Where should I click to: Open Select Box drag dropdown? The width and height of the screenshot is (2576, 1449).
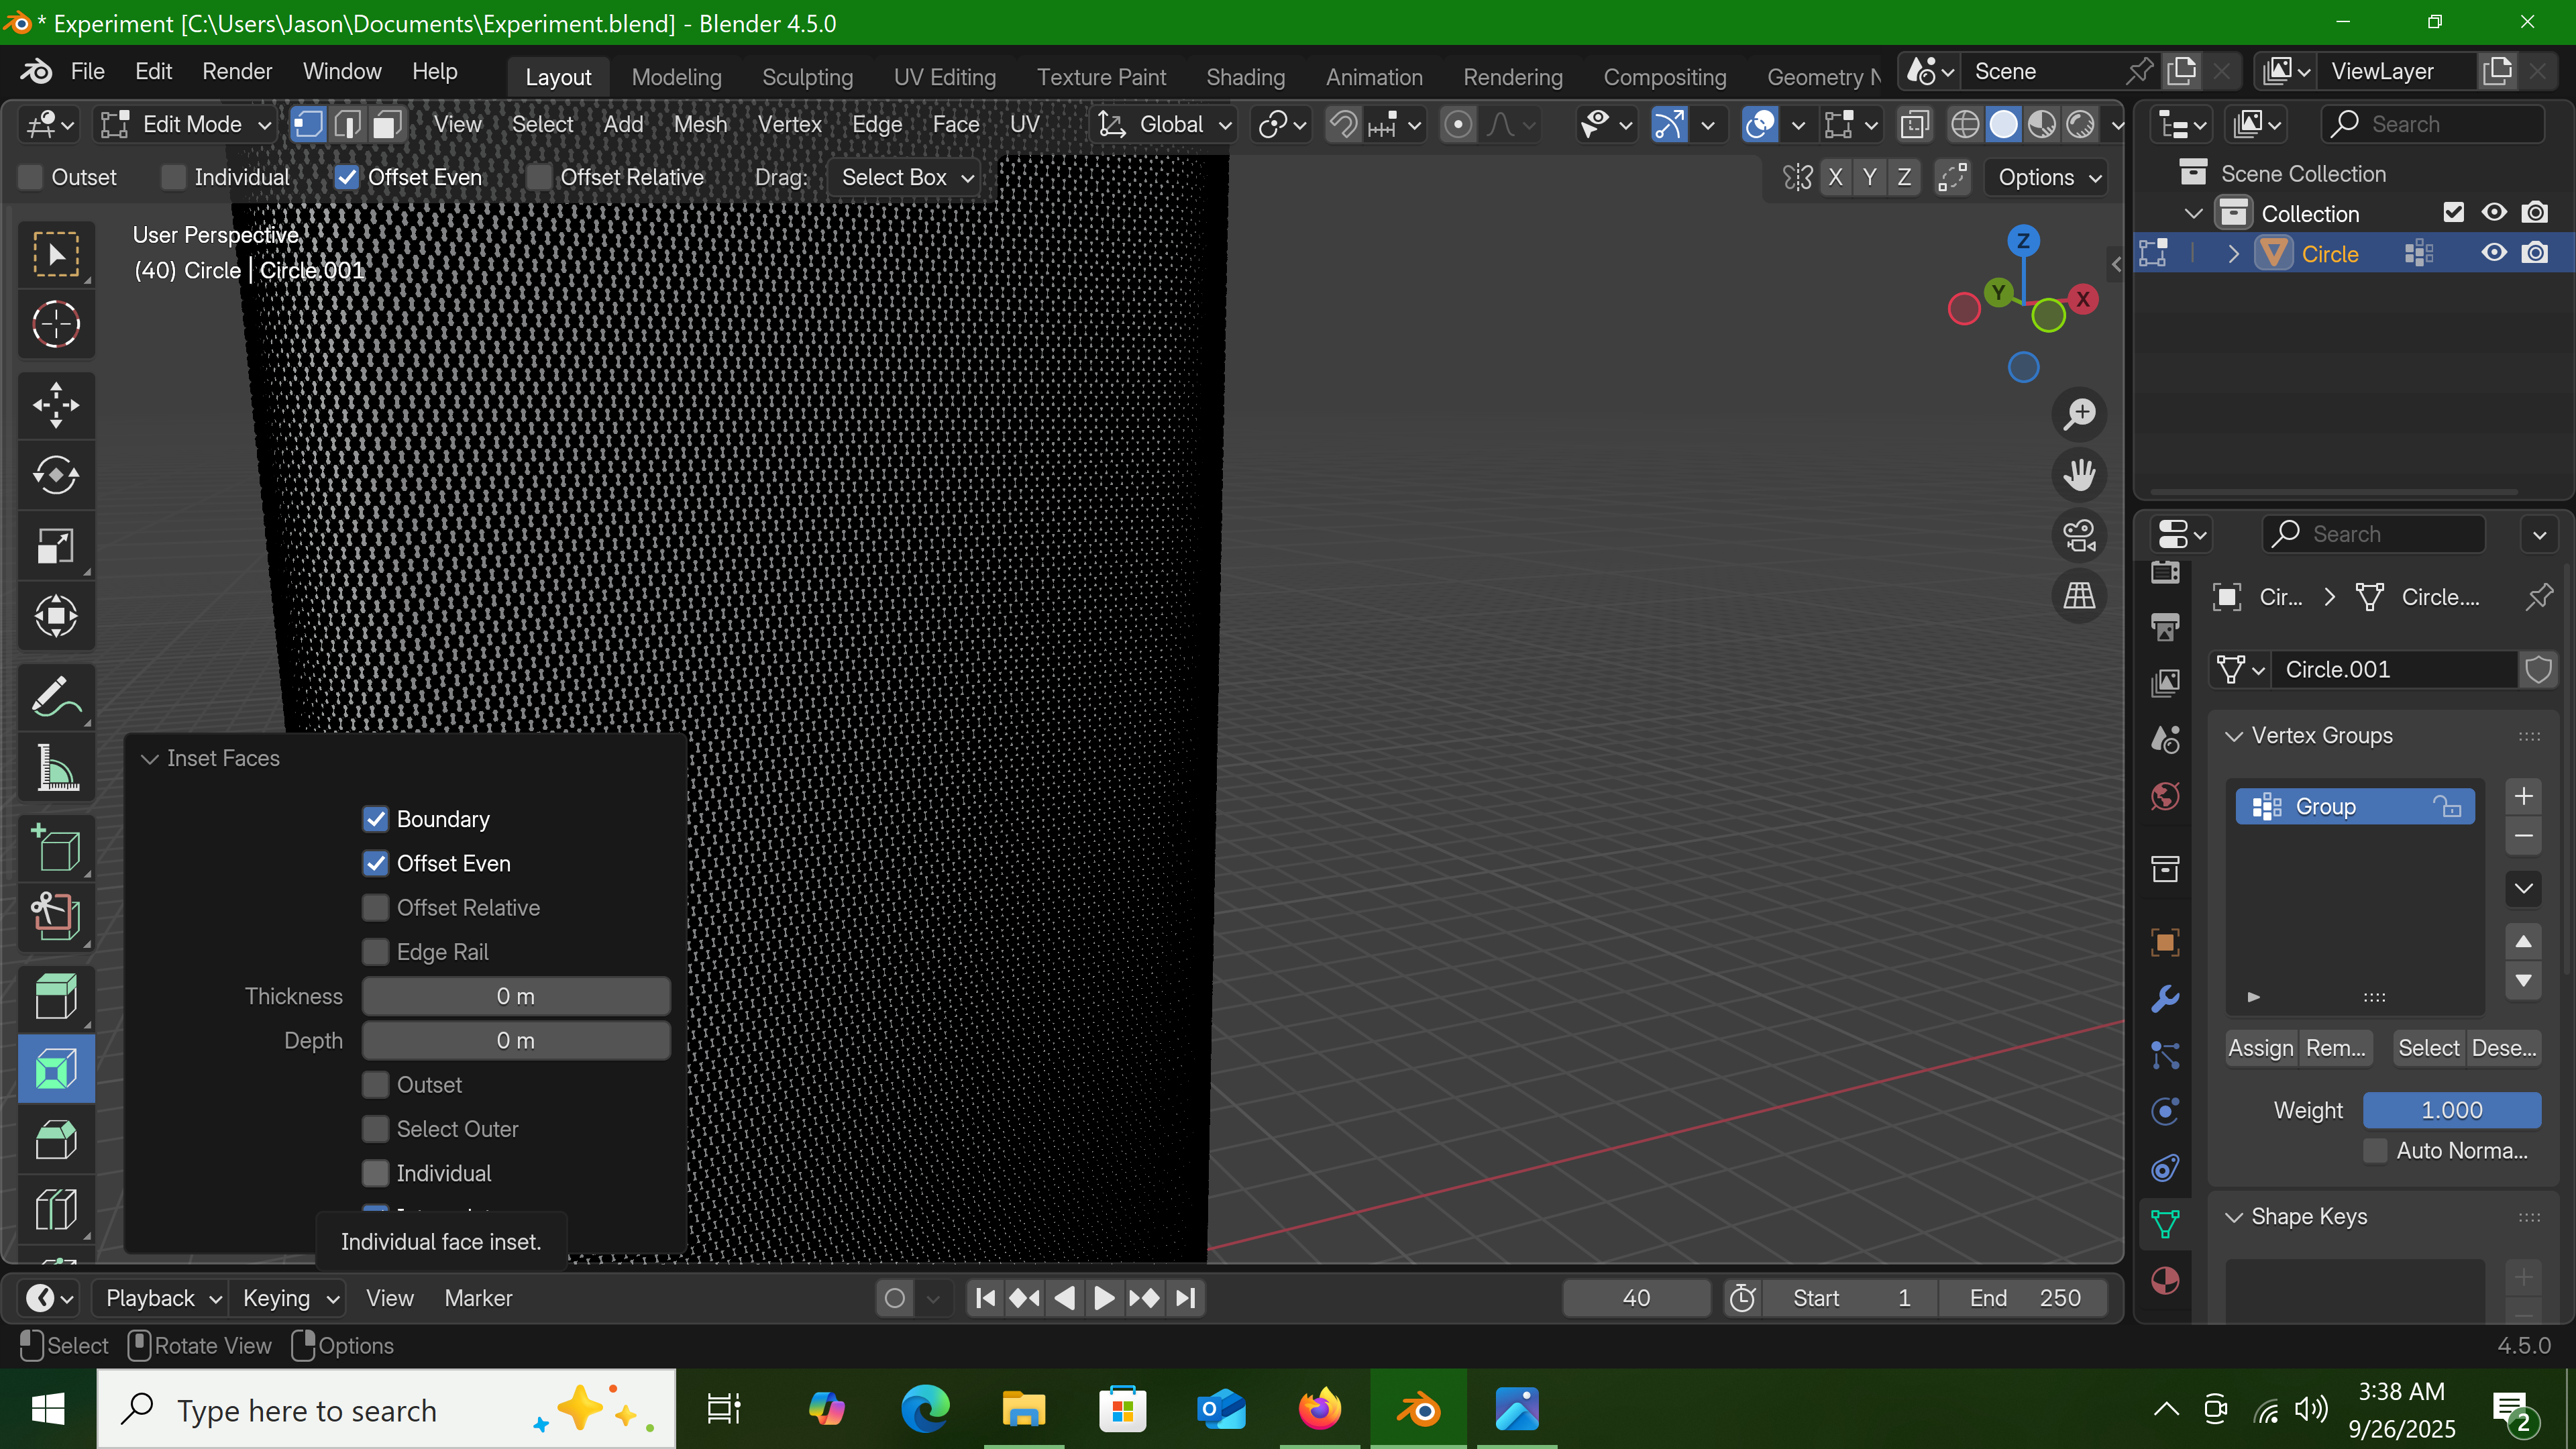point(906,177)
